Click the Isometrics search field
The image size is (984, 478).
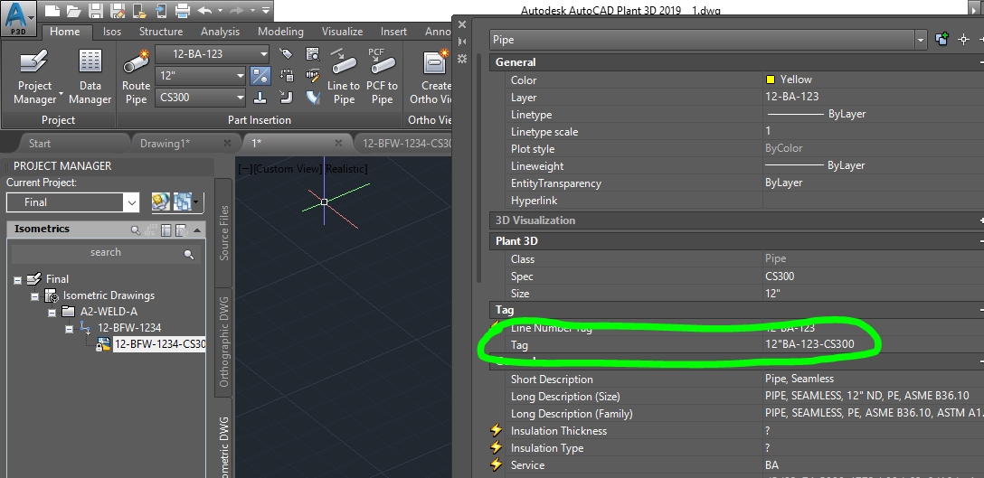106,253
